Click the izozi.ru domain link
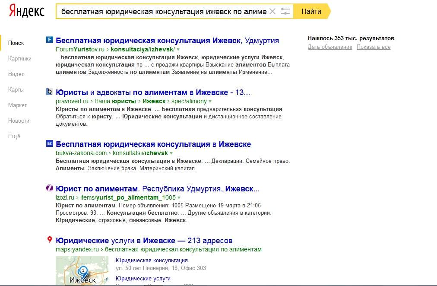This screenshot has height=286, width=437. coord(65,197)
